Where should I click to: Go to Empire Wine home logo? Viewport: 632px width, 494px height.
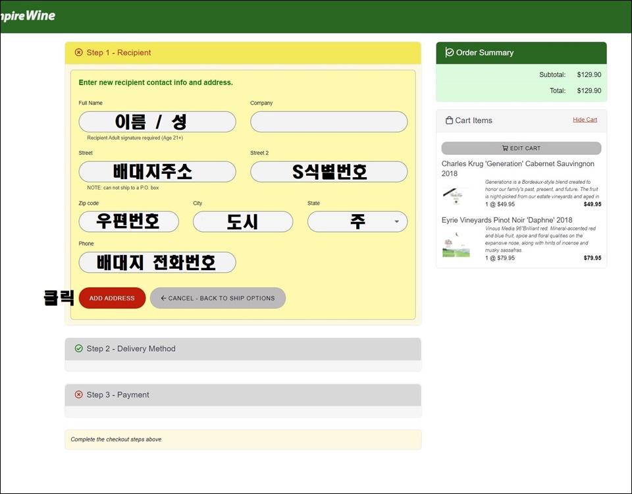click(x=28, y=16)
